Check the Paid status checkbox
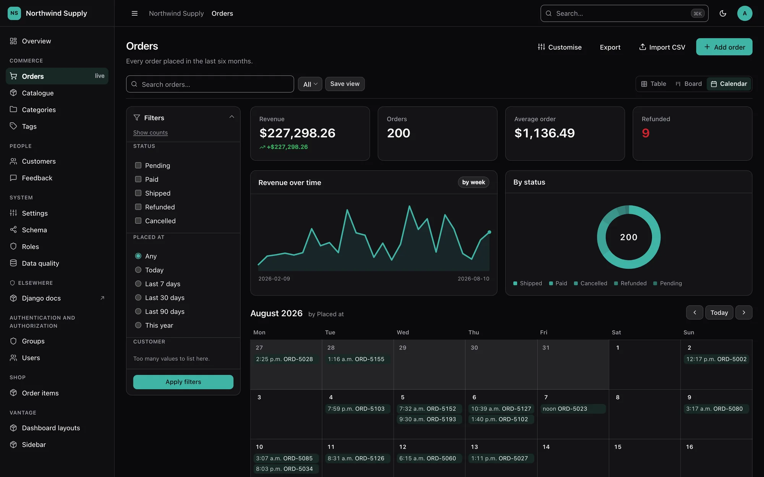The width and height of the screenshot is (764, 477). click(x=138, y=179)
